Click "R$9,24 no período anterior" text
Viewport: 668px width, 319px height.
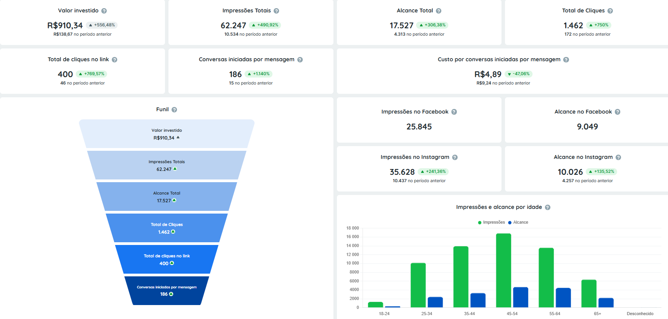[x=503, y=83]
